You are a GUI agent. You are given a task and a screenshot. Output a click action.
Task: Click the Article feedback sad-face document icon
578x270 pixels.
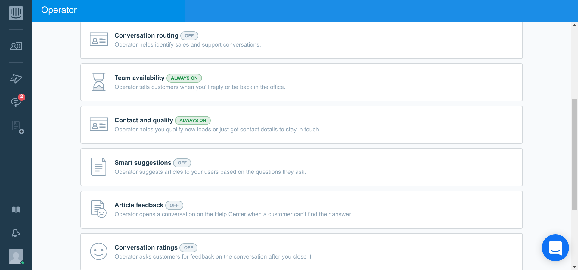point(99,209)
